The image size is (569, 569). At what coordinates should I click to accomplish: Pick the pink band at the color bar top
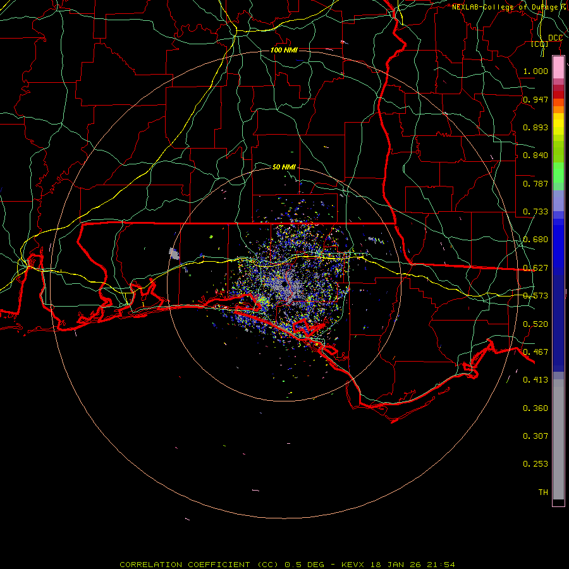(x=558, y=68)
